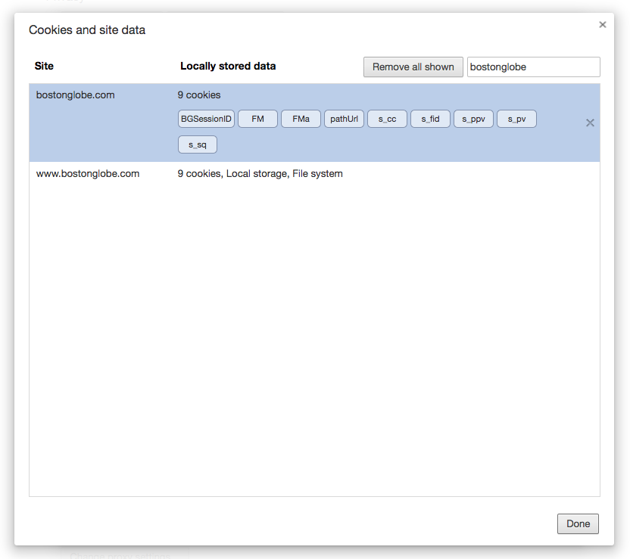Open the pathUrl cookie
Image resolution: width=630 pixels, height=559 pixels.
344,119
